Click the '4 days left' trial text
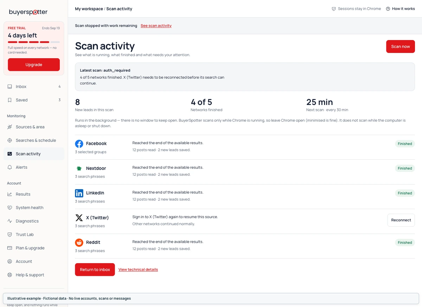422x307 pixels. pos(23,35)
